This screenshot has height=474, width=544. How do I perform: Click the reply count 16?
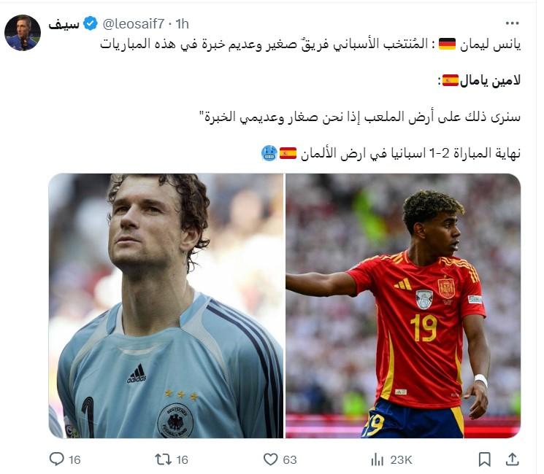pyautogui.click(x=74, y=460)
